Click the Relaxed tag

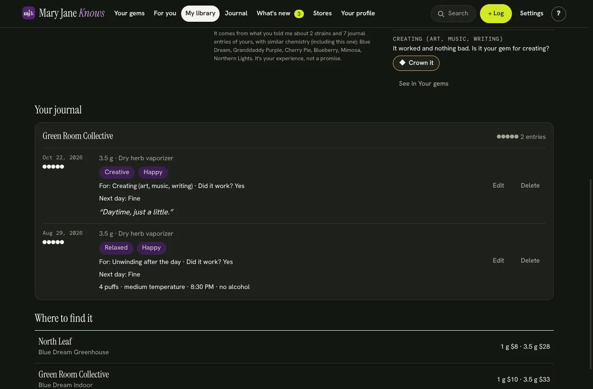[116, 248]
